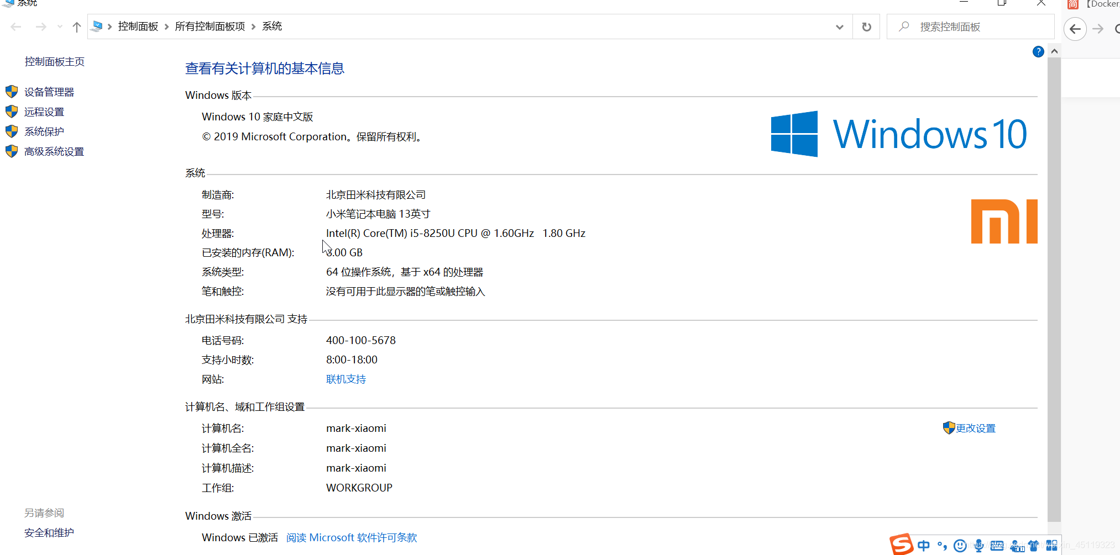The height and width of the screenshot is (555, 1120).
Task: Maximize the System window
Action: pos(1002,3)
